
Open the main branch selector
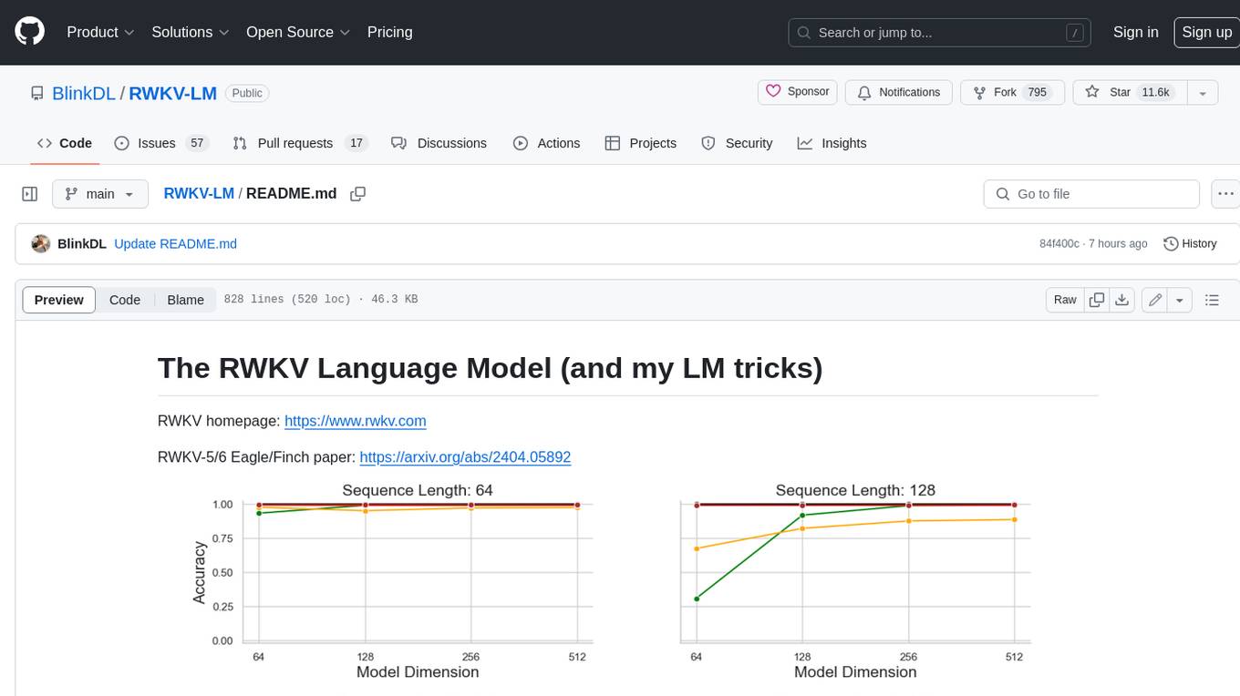point(99,194)
